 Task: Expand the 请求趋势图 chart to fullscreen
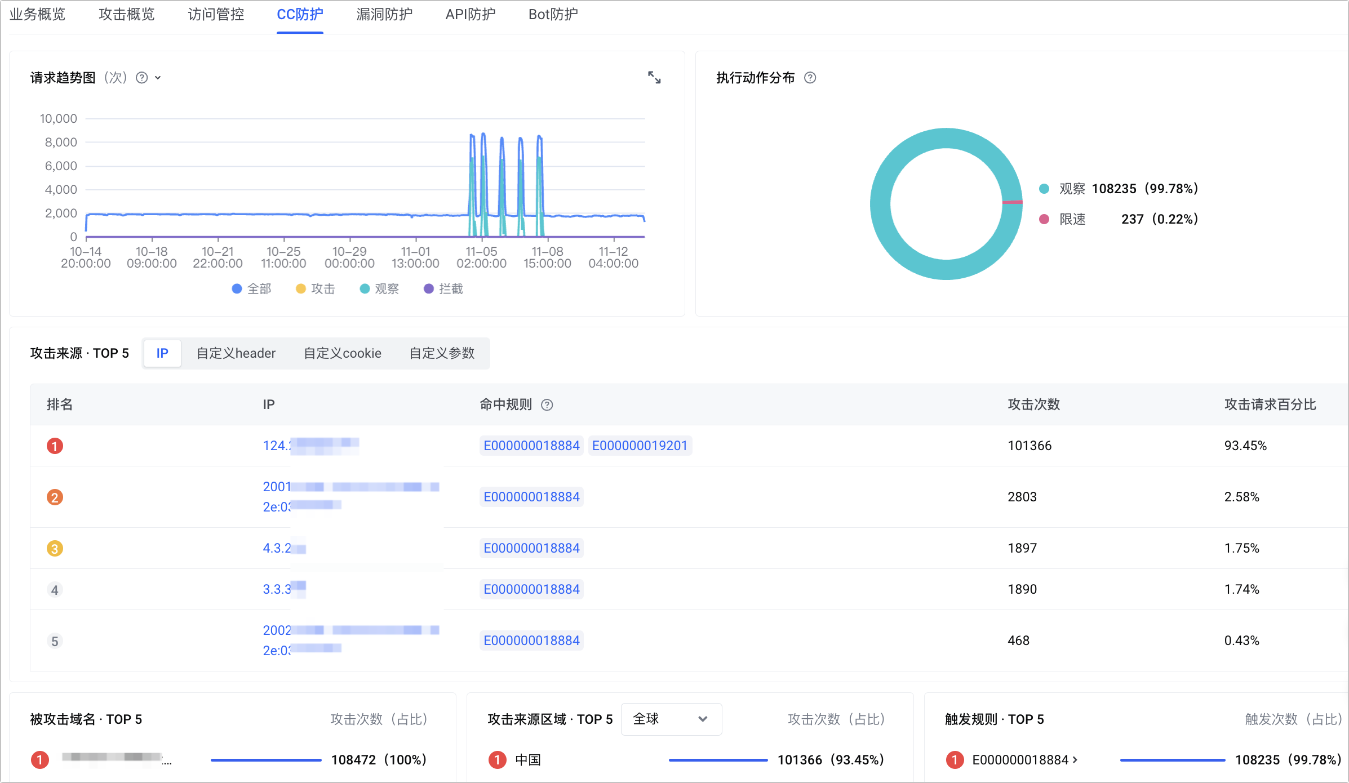coord(654,78)
